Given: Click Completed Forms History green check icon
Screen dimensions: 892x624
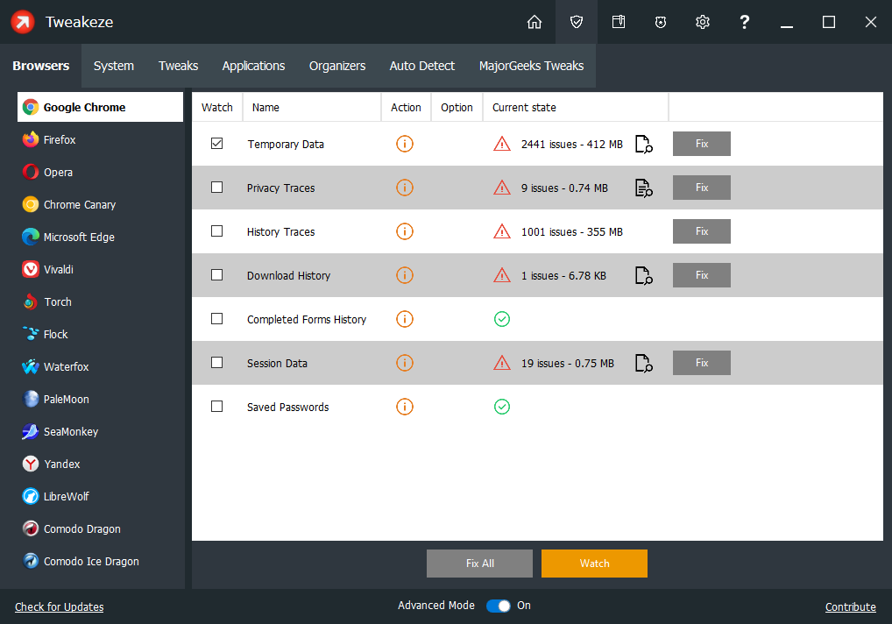Looking at the screenshot, I should coord(502,319).
